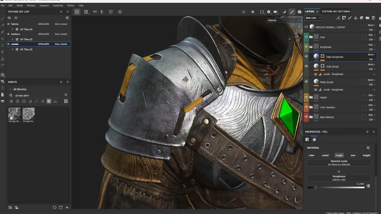Toggle the color channel button
Screen dimensions: 381x214
coord(312,155)
